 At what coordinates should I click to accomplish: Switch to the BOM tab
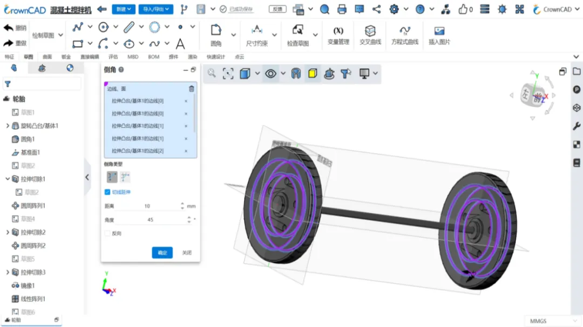click(153, 57)
